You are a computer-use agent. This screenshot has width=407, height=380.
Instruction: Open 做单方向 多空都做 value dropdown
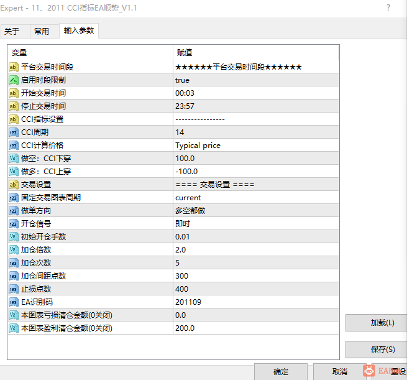pos(255,211)
